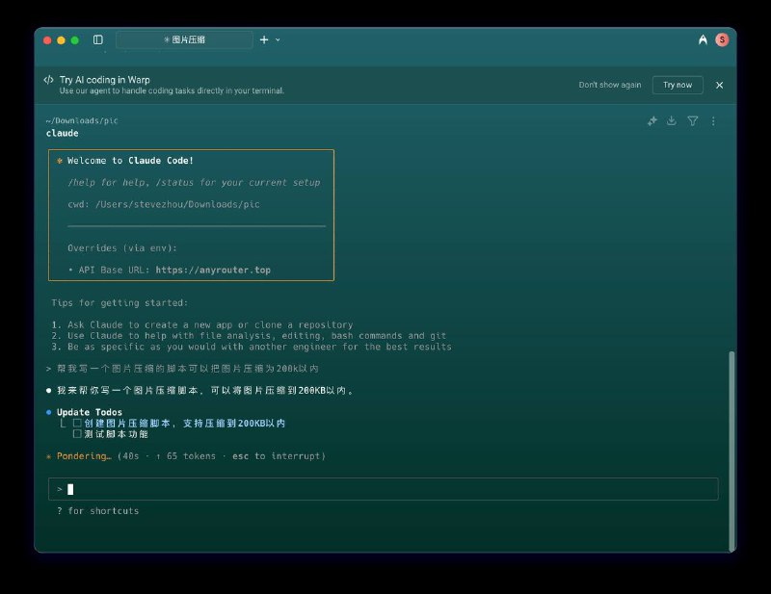
Task: Click the Warp logo in the title bar
Action: pos(703,39)
